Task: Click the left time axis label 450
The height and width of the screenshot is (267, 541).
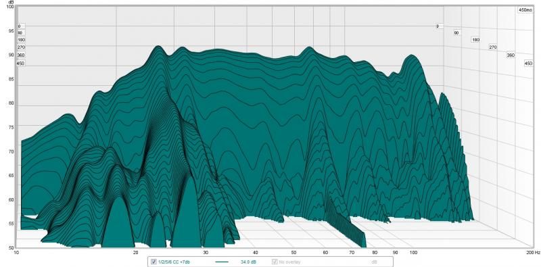Action: (x=22, y=64)
